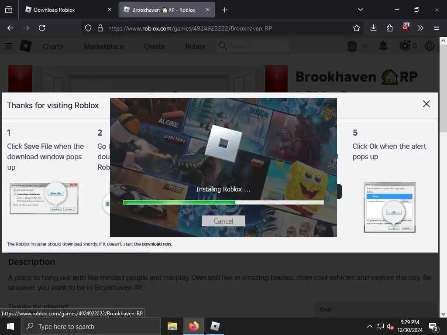Open Create in Roblox navigation
447x335 pixels.
coord(154,46)
